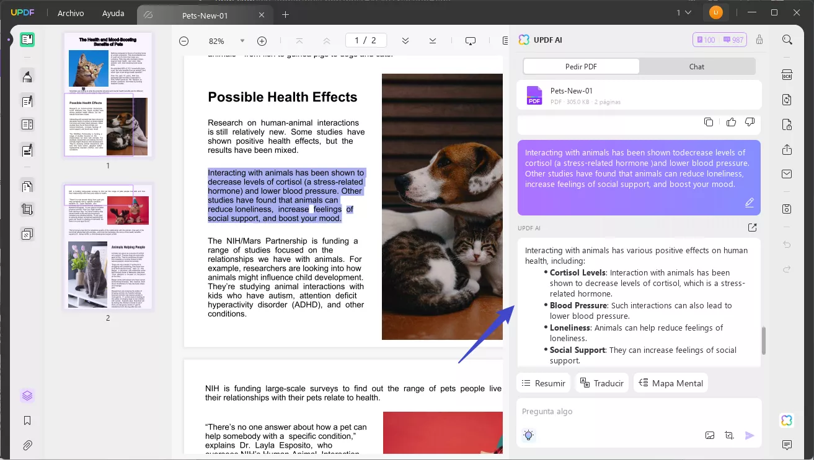Capture a screenshot region for the AI
814x460 pixels.
(x=729, y=435)
